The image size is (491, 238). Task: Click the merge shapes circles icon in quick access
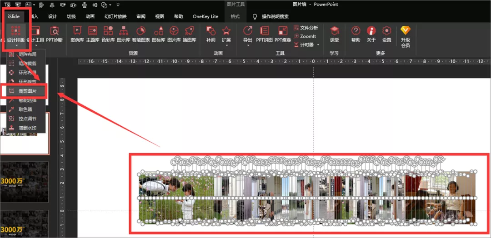(x=104, y=5)
